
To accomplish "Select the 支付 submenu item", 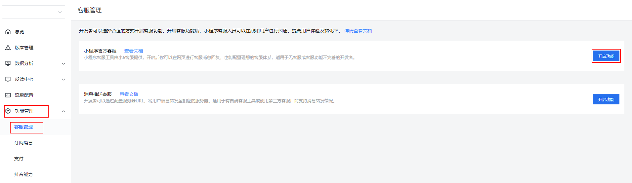I will pos(19,159).
